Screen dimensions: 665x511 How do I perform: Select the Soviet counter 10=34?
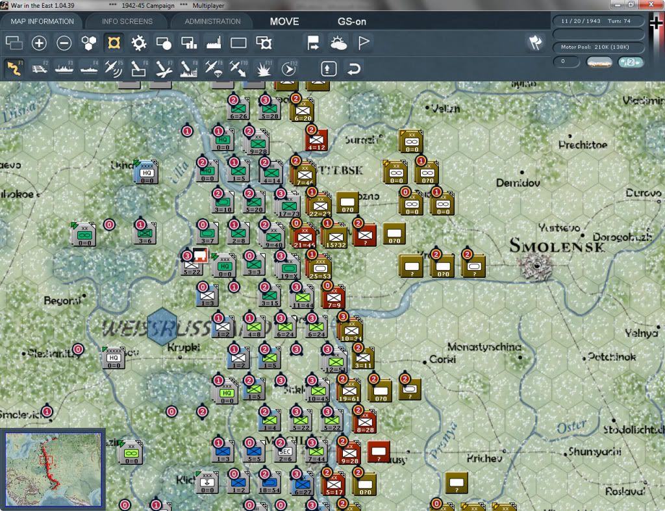click(x=351, y=330)
